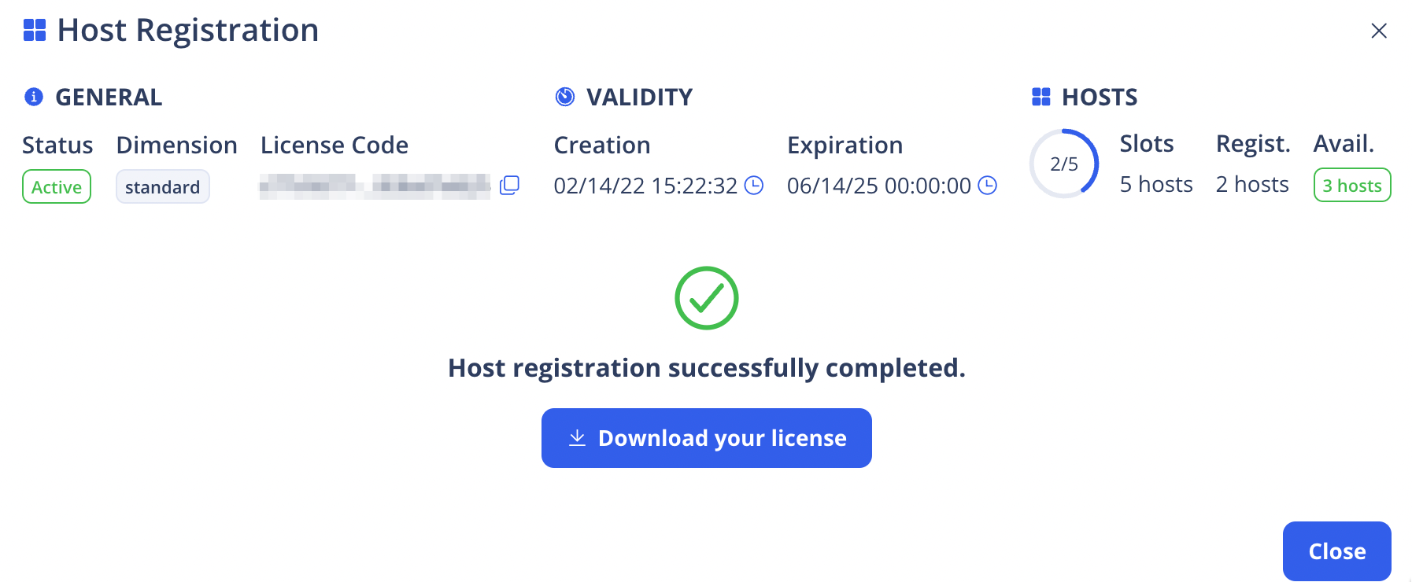Viewport: 1412px width, 582px height.
Task: Click the download arrow inside the license button
Action: point(577,438)
